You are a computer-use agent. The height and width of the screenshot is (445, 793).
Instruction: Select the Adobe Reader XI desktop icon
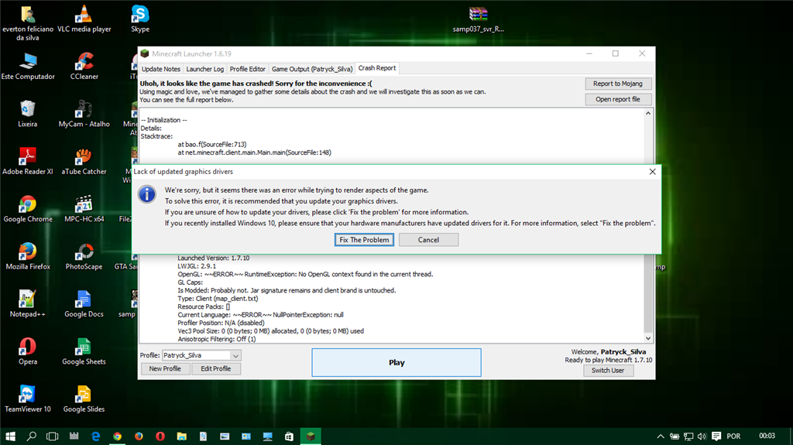coord(28,161)
